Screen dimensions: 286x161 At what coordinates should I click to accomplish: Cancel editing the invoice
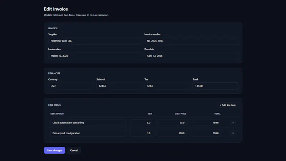click(74, 150)
